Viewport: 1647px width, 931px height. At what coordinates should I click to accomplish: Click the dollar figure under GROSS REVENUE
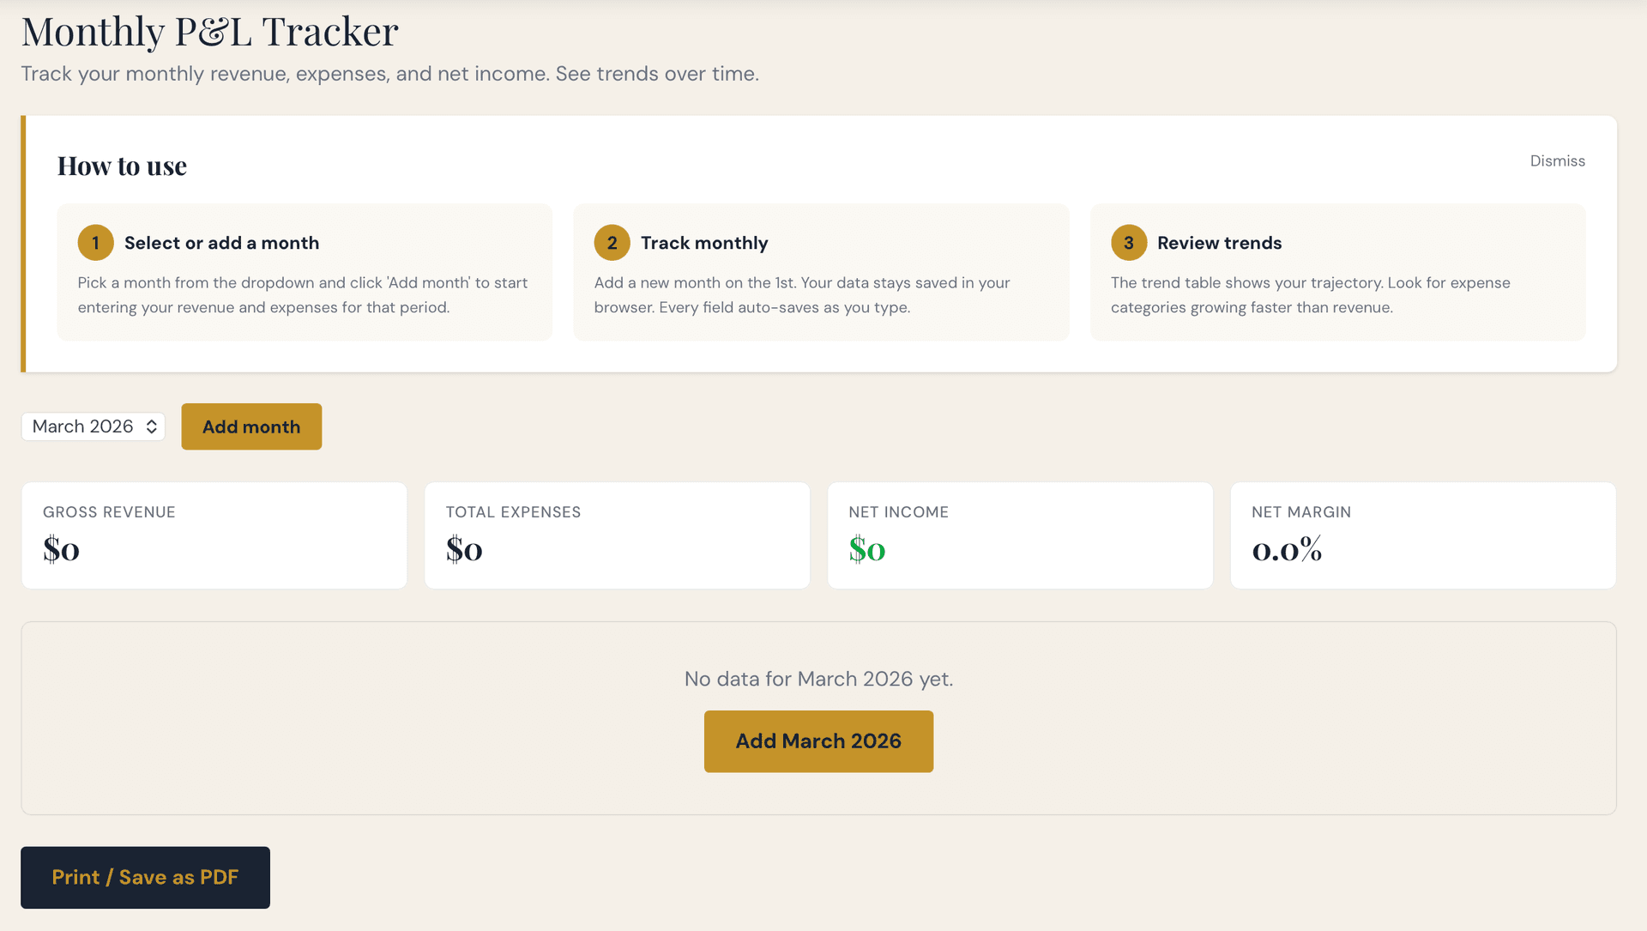click(60, 549)
